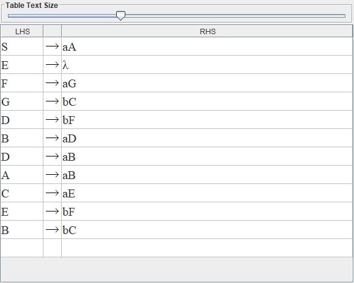The width and height of the screenshot is (354, 283).
Task: Click the arrow cell in the E→λ row
Action: [52, 65]
